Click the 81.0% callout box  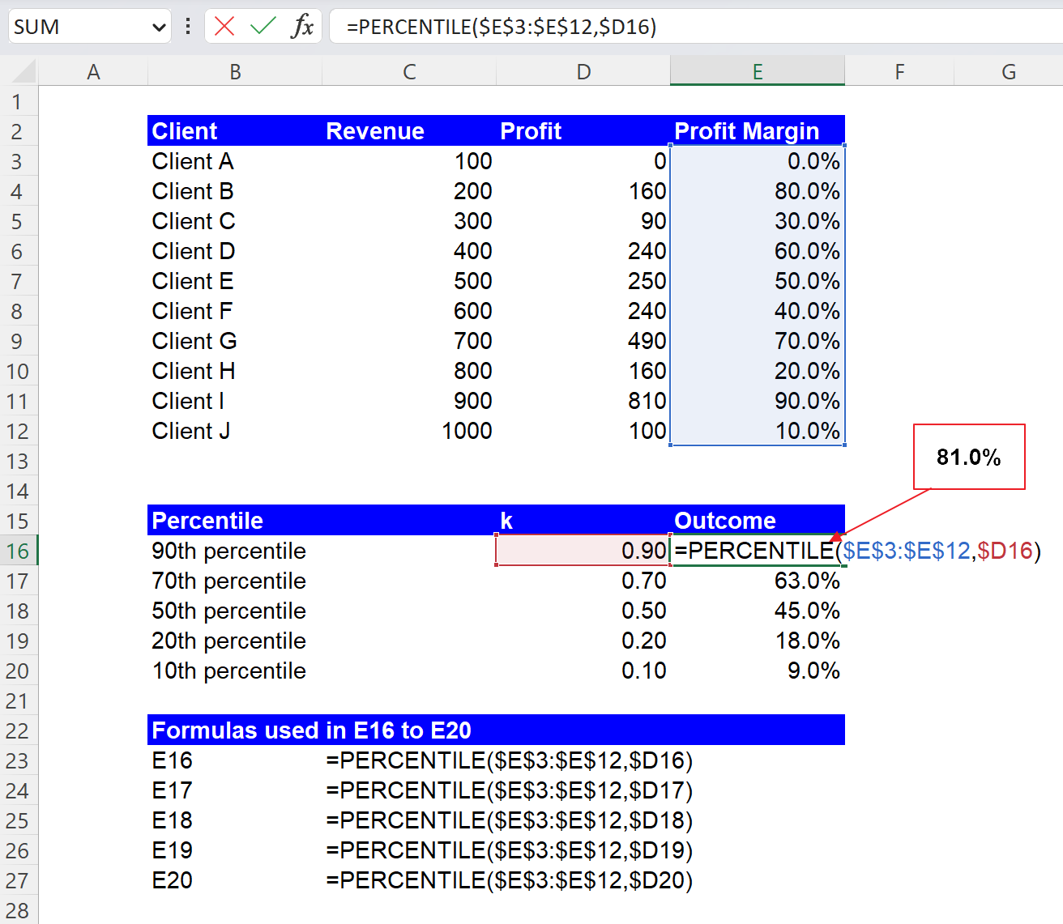click(x=968, y=457)
